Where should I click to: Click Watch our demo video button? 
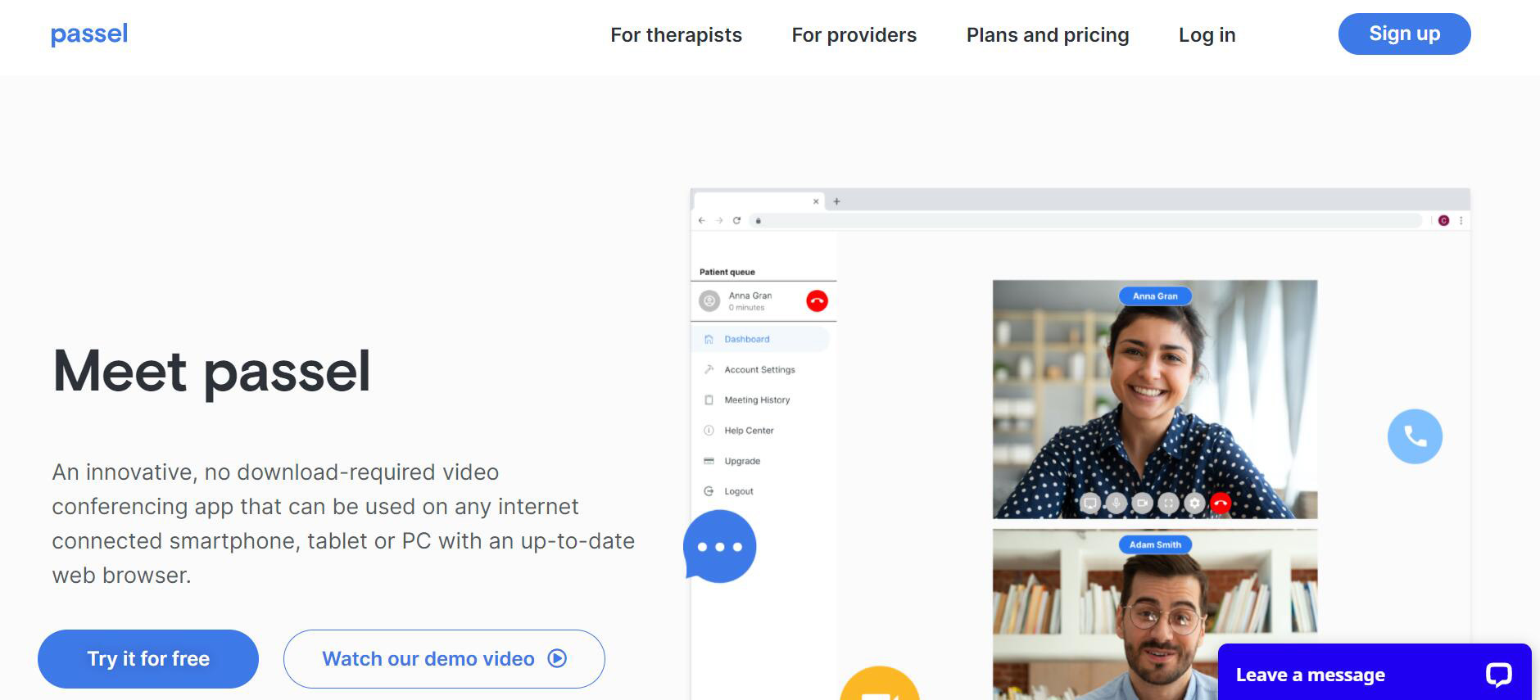(444, 659)
